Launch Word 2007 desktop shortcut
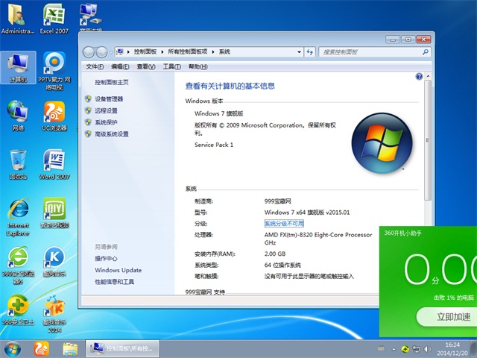This screenshot has width=477, height=358. (54, 164)
